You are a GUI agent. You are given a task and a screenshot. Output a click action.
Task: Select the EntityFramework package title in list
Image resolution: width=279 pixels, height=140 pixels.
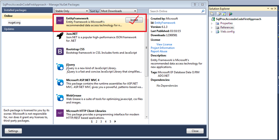tap(77, 18)
